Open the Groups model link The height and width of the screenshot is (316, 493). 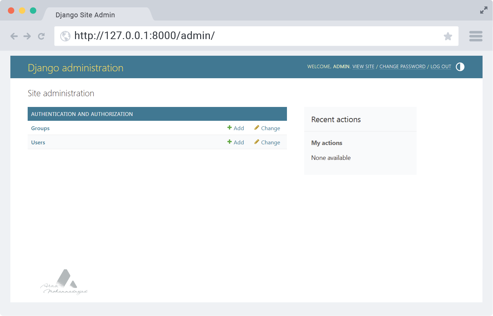(x=40, y=128)
